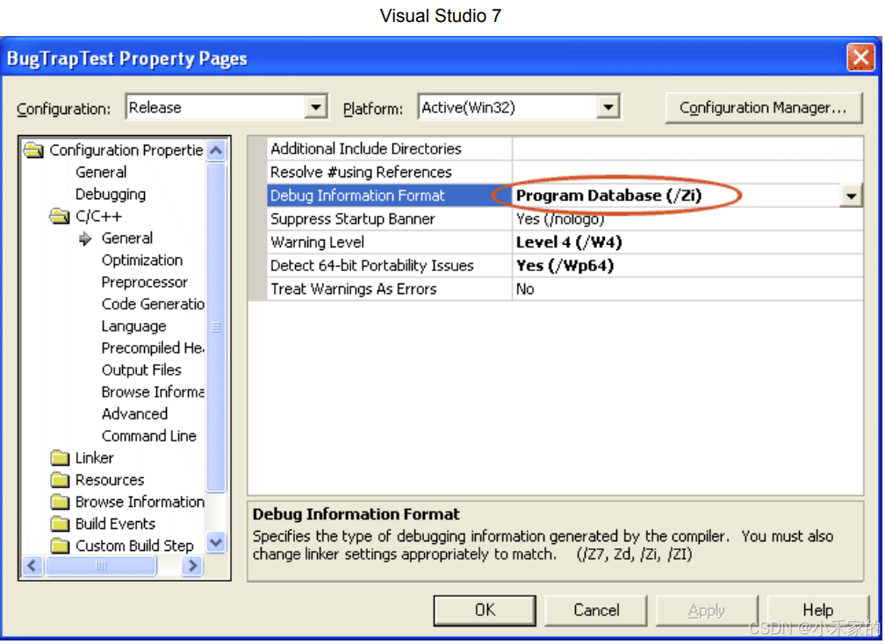
Task: Select the Precompiled Headers tree item
Action: click(153, 348)
